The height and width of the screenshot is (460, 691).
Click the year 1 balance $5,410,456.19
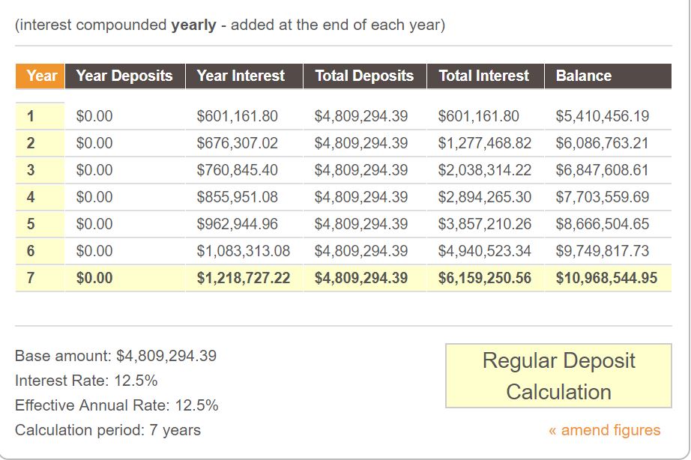click(x=603, y=116)
